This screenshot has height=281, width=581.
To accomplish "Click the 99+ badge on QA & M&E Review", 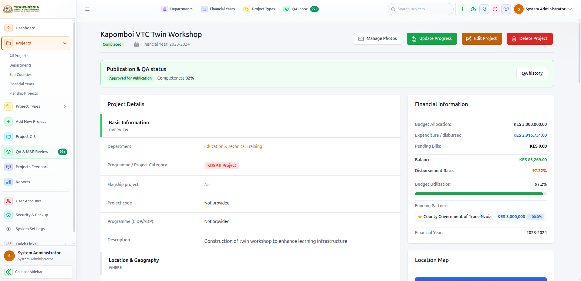I will [x=62, y=152].
